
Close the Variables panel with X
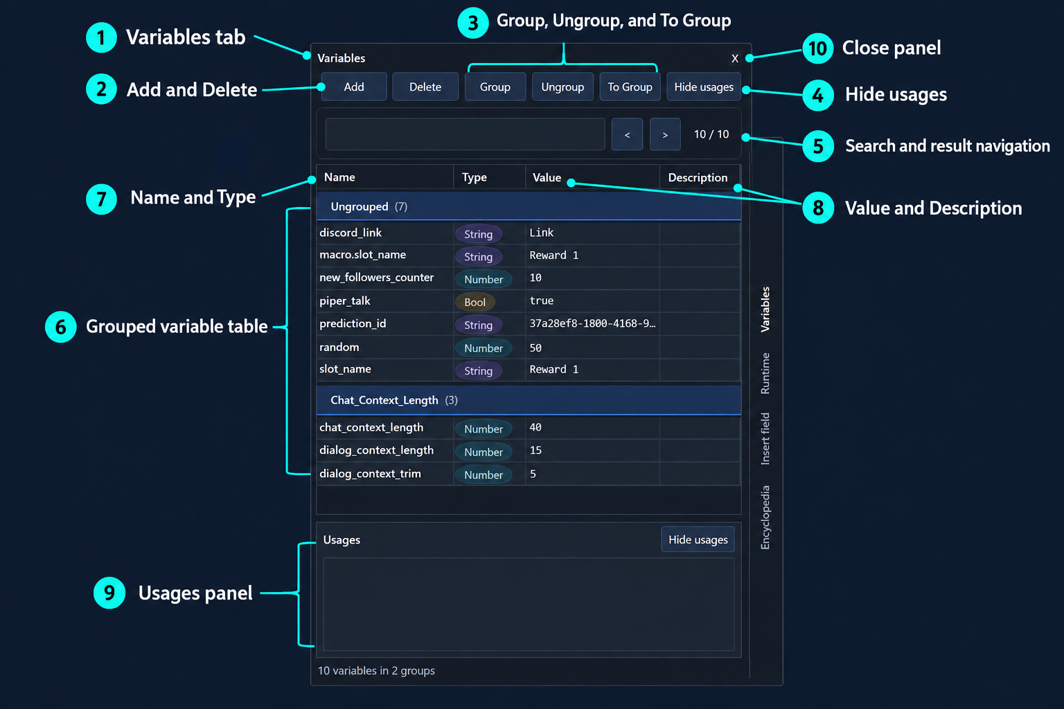point(735,58)
